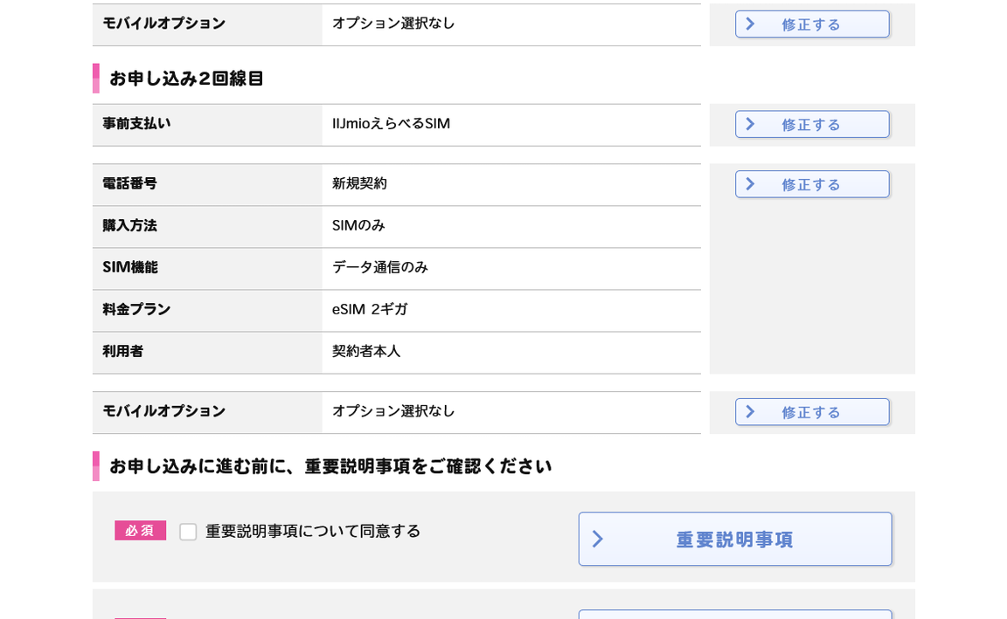
Task: Click the お申し込み2回線目 heading
Action: point(186,79)
